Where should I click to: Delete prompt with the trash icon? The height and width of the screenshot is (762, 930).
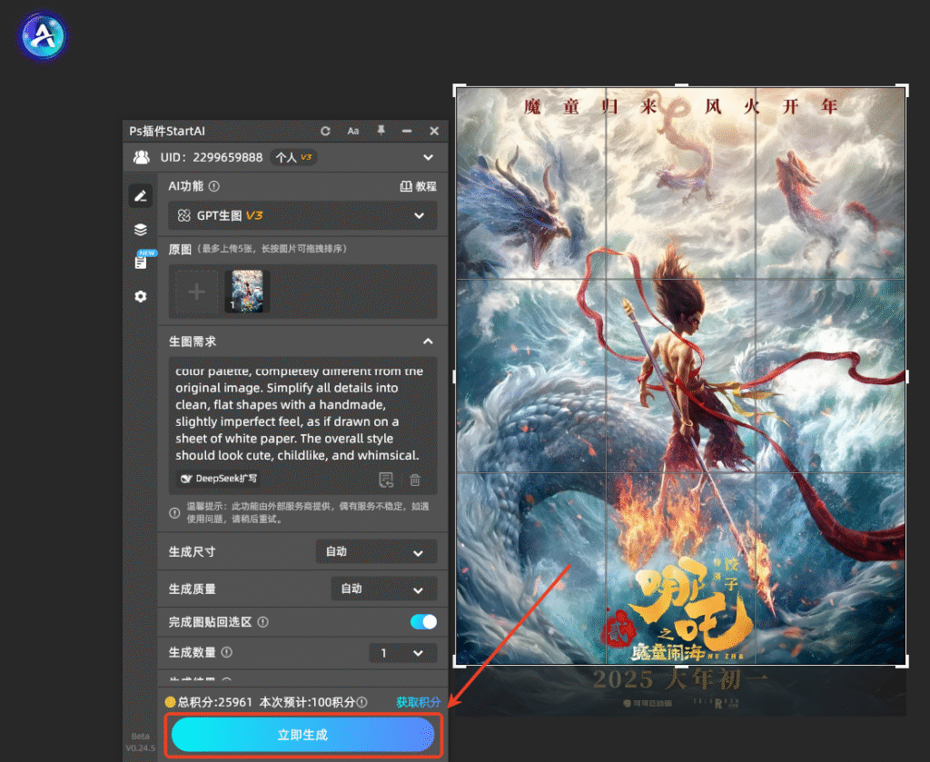[x=415, y=480]
